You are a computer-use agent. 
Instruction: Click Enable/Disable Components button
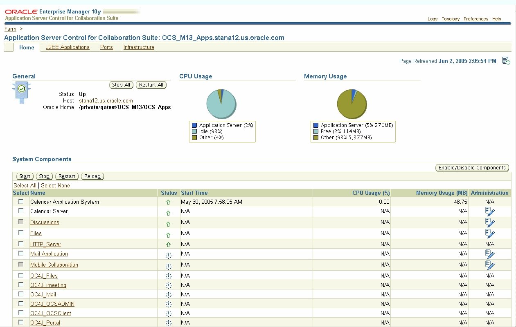pyautogui.click(x=472, y=168)
